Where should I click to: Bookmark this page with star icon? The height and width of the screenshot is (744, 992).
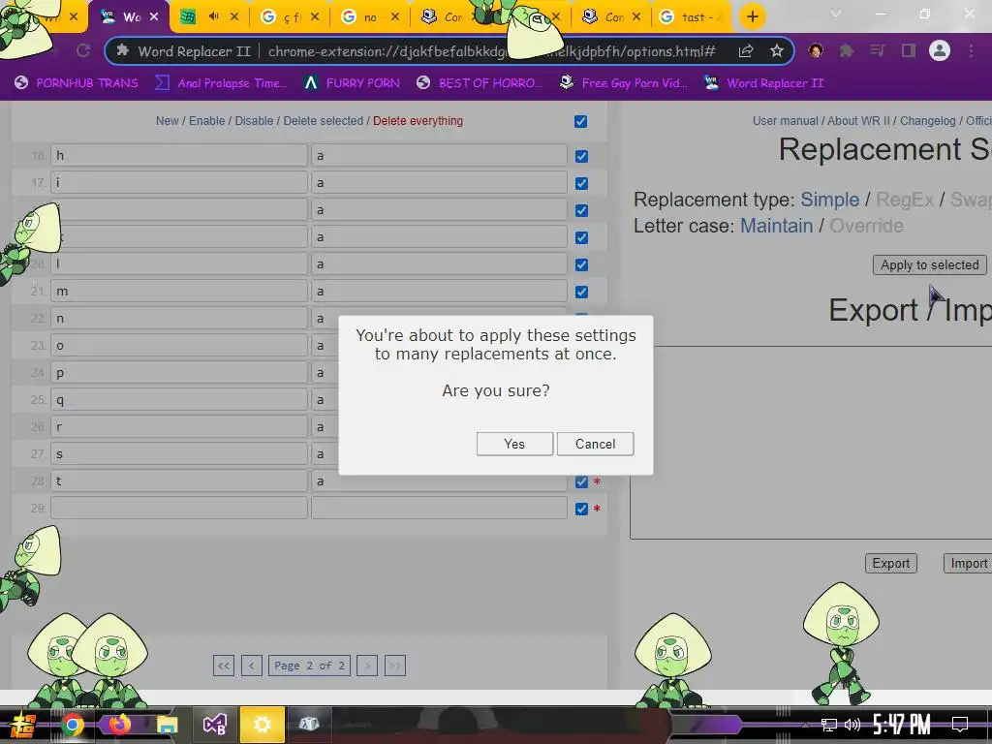click(x=777, y=50)
